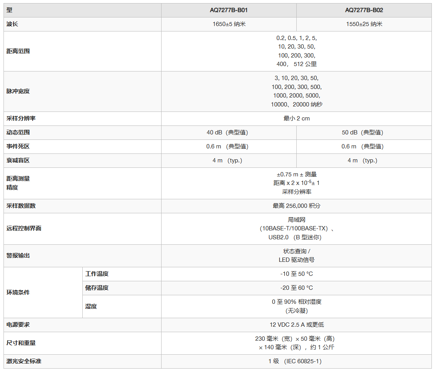
Task: Select '4 m (typ.)' under AQ7277B-B02
Action: coord(362,160)
